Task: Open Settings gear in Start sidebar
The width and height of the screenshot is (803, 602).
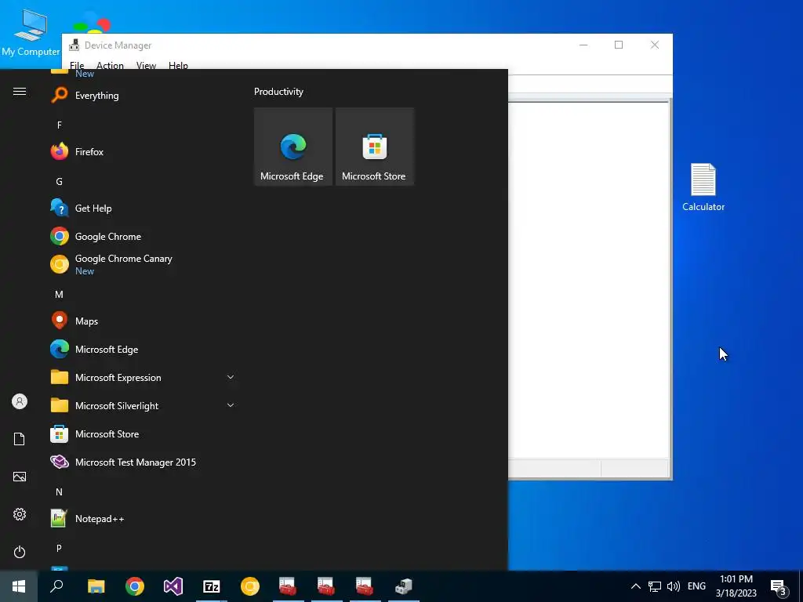Action: 20,514
